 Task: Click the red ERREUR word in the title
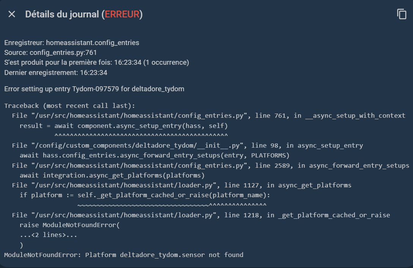122,14
